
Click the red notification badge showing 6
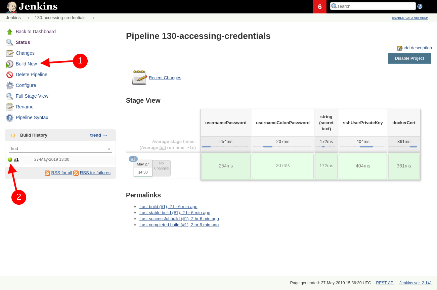pos(320,7)
